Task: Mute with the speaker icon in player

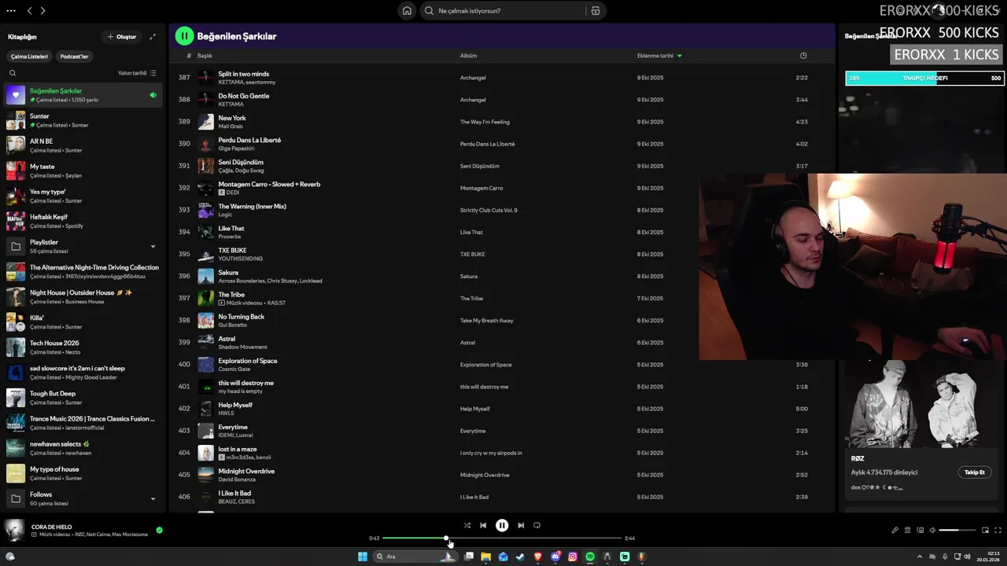Action: (932, 530)
